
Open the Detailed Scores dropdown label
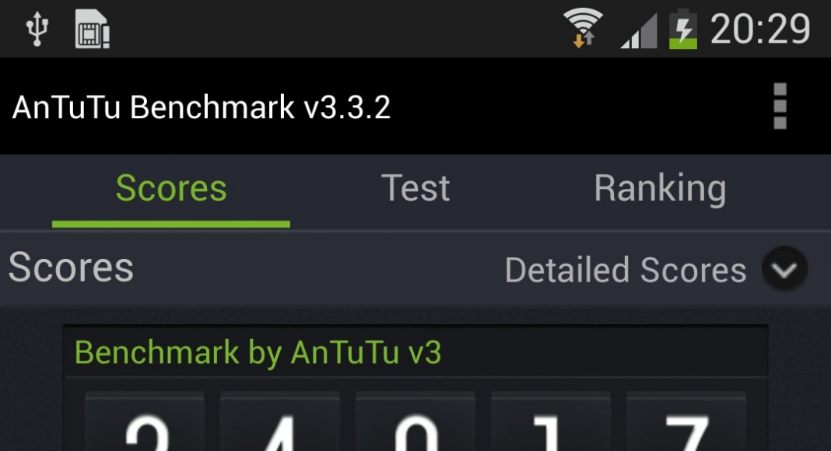(626, 270)
